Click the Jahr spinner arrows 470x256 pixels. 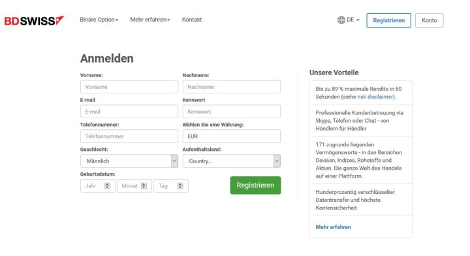[107, 186]
